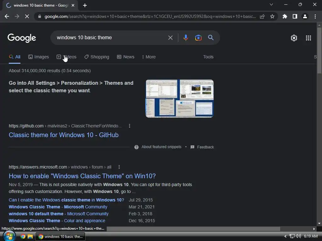Open the network tray icon

[x=292, y=236]
